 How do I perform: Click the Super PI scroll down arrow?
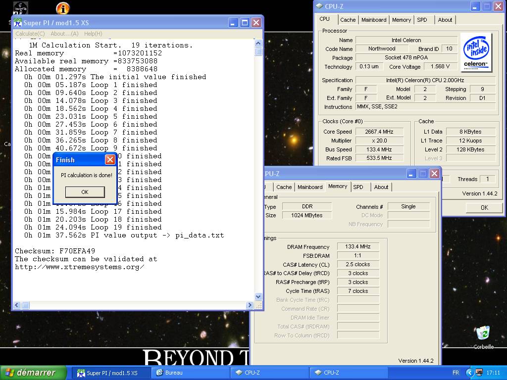(x=258, y=296)
